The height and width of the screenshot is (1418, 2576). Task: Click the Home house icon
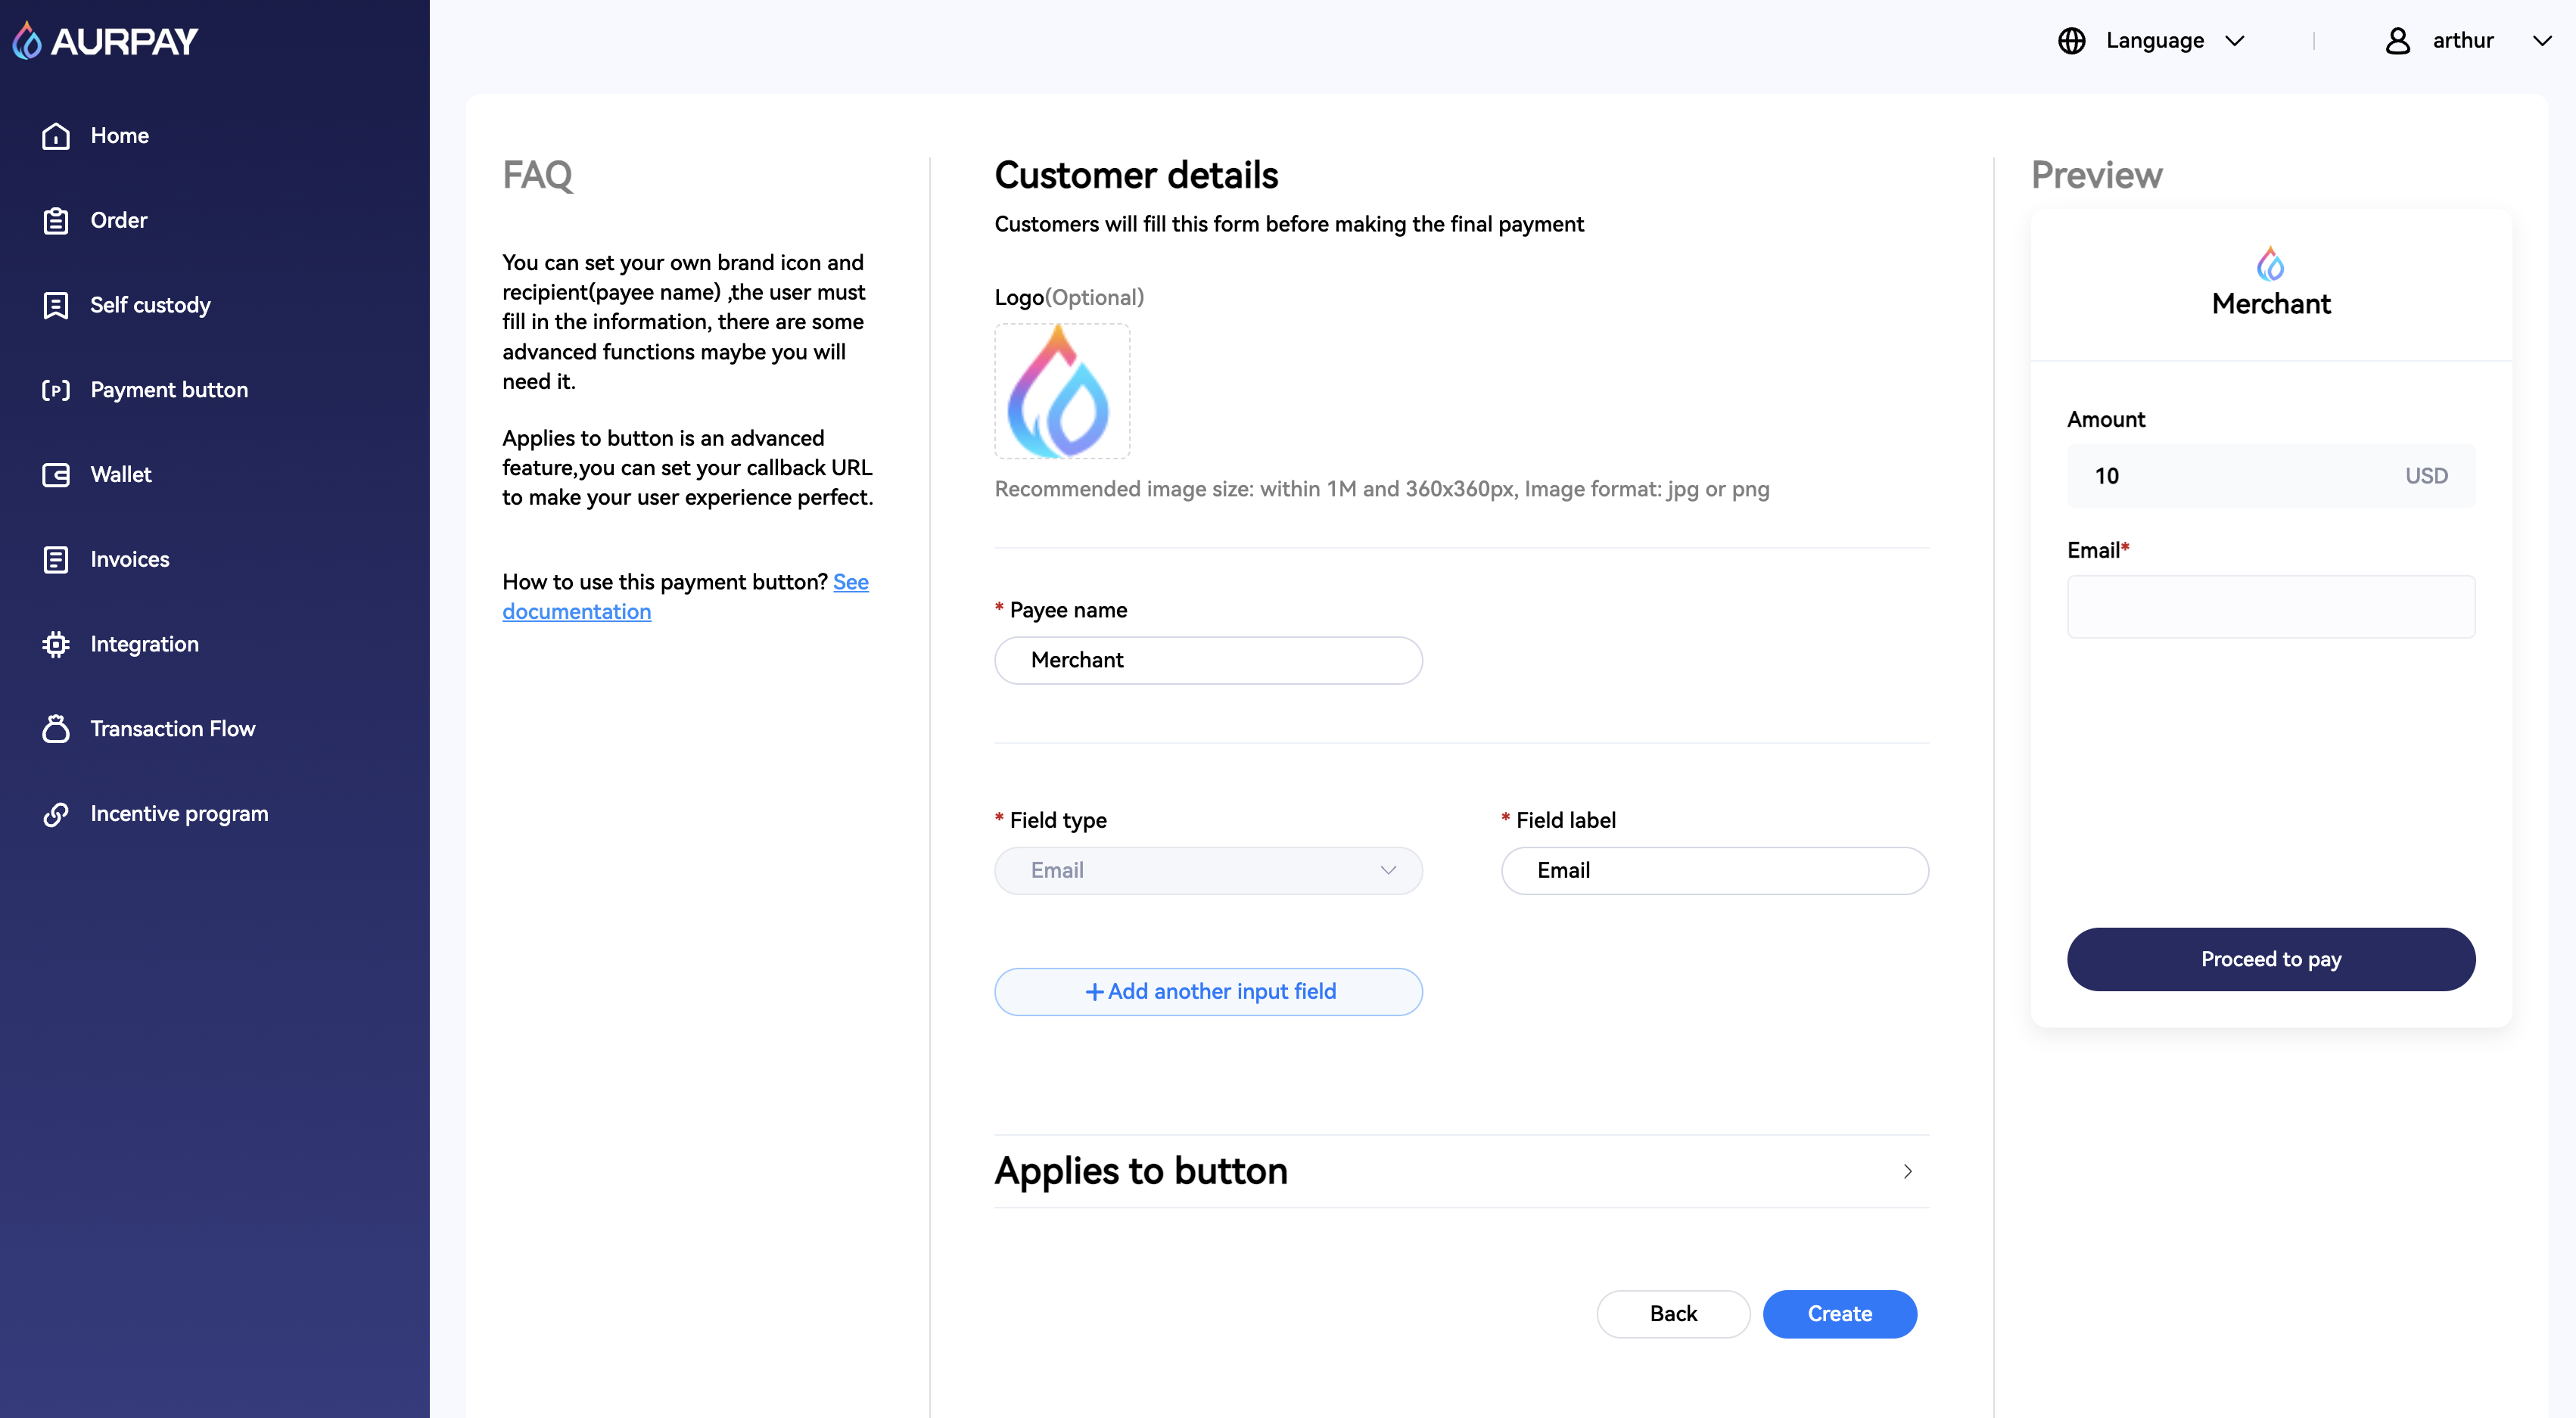click(56, 136)
